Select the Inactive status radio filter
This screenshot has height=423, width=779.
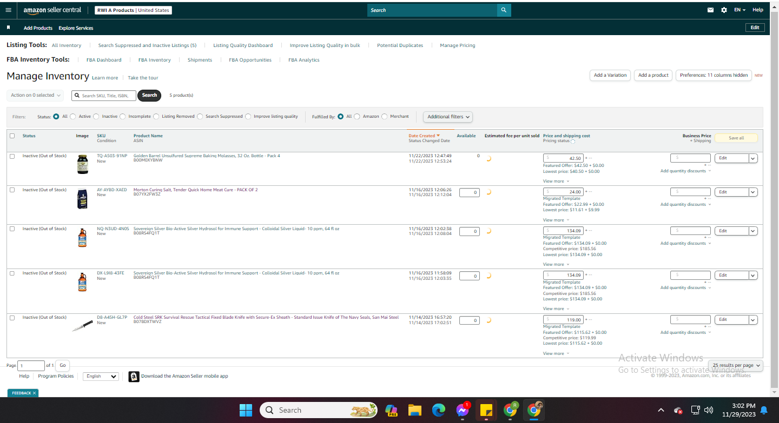click(x=96, y=116)
